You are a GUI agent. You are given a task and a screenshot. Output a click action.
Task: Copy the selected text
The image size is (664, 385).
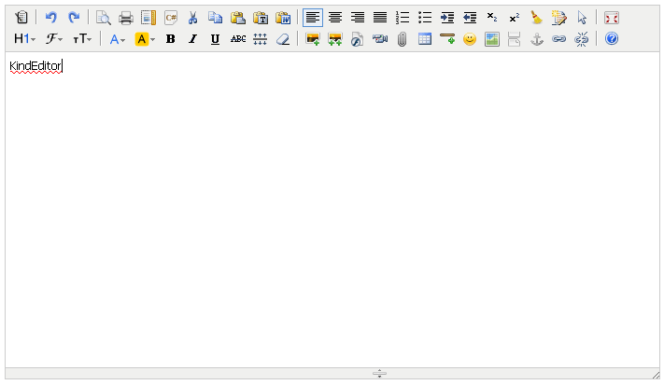tap(216, 18)
